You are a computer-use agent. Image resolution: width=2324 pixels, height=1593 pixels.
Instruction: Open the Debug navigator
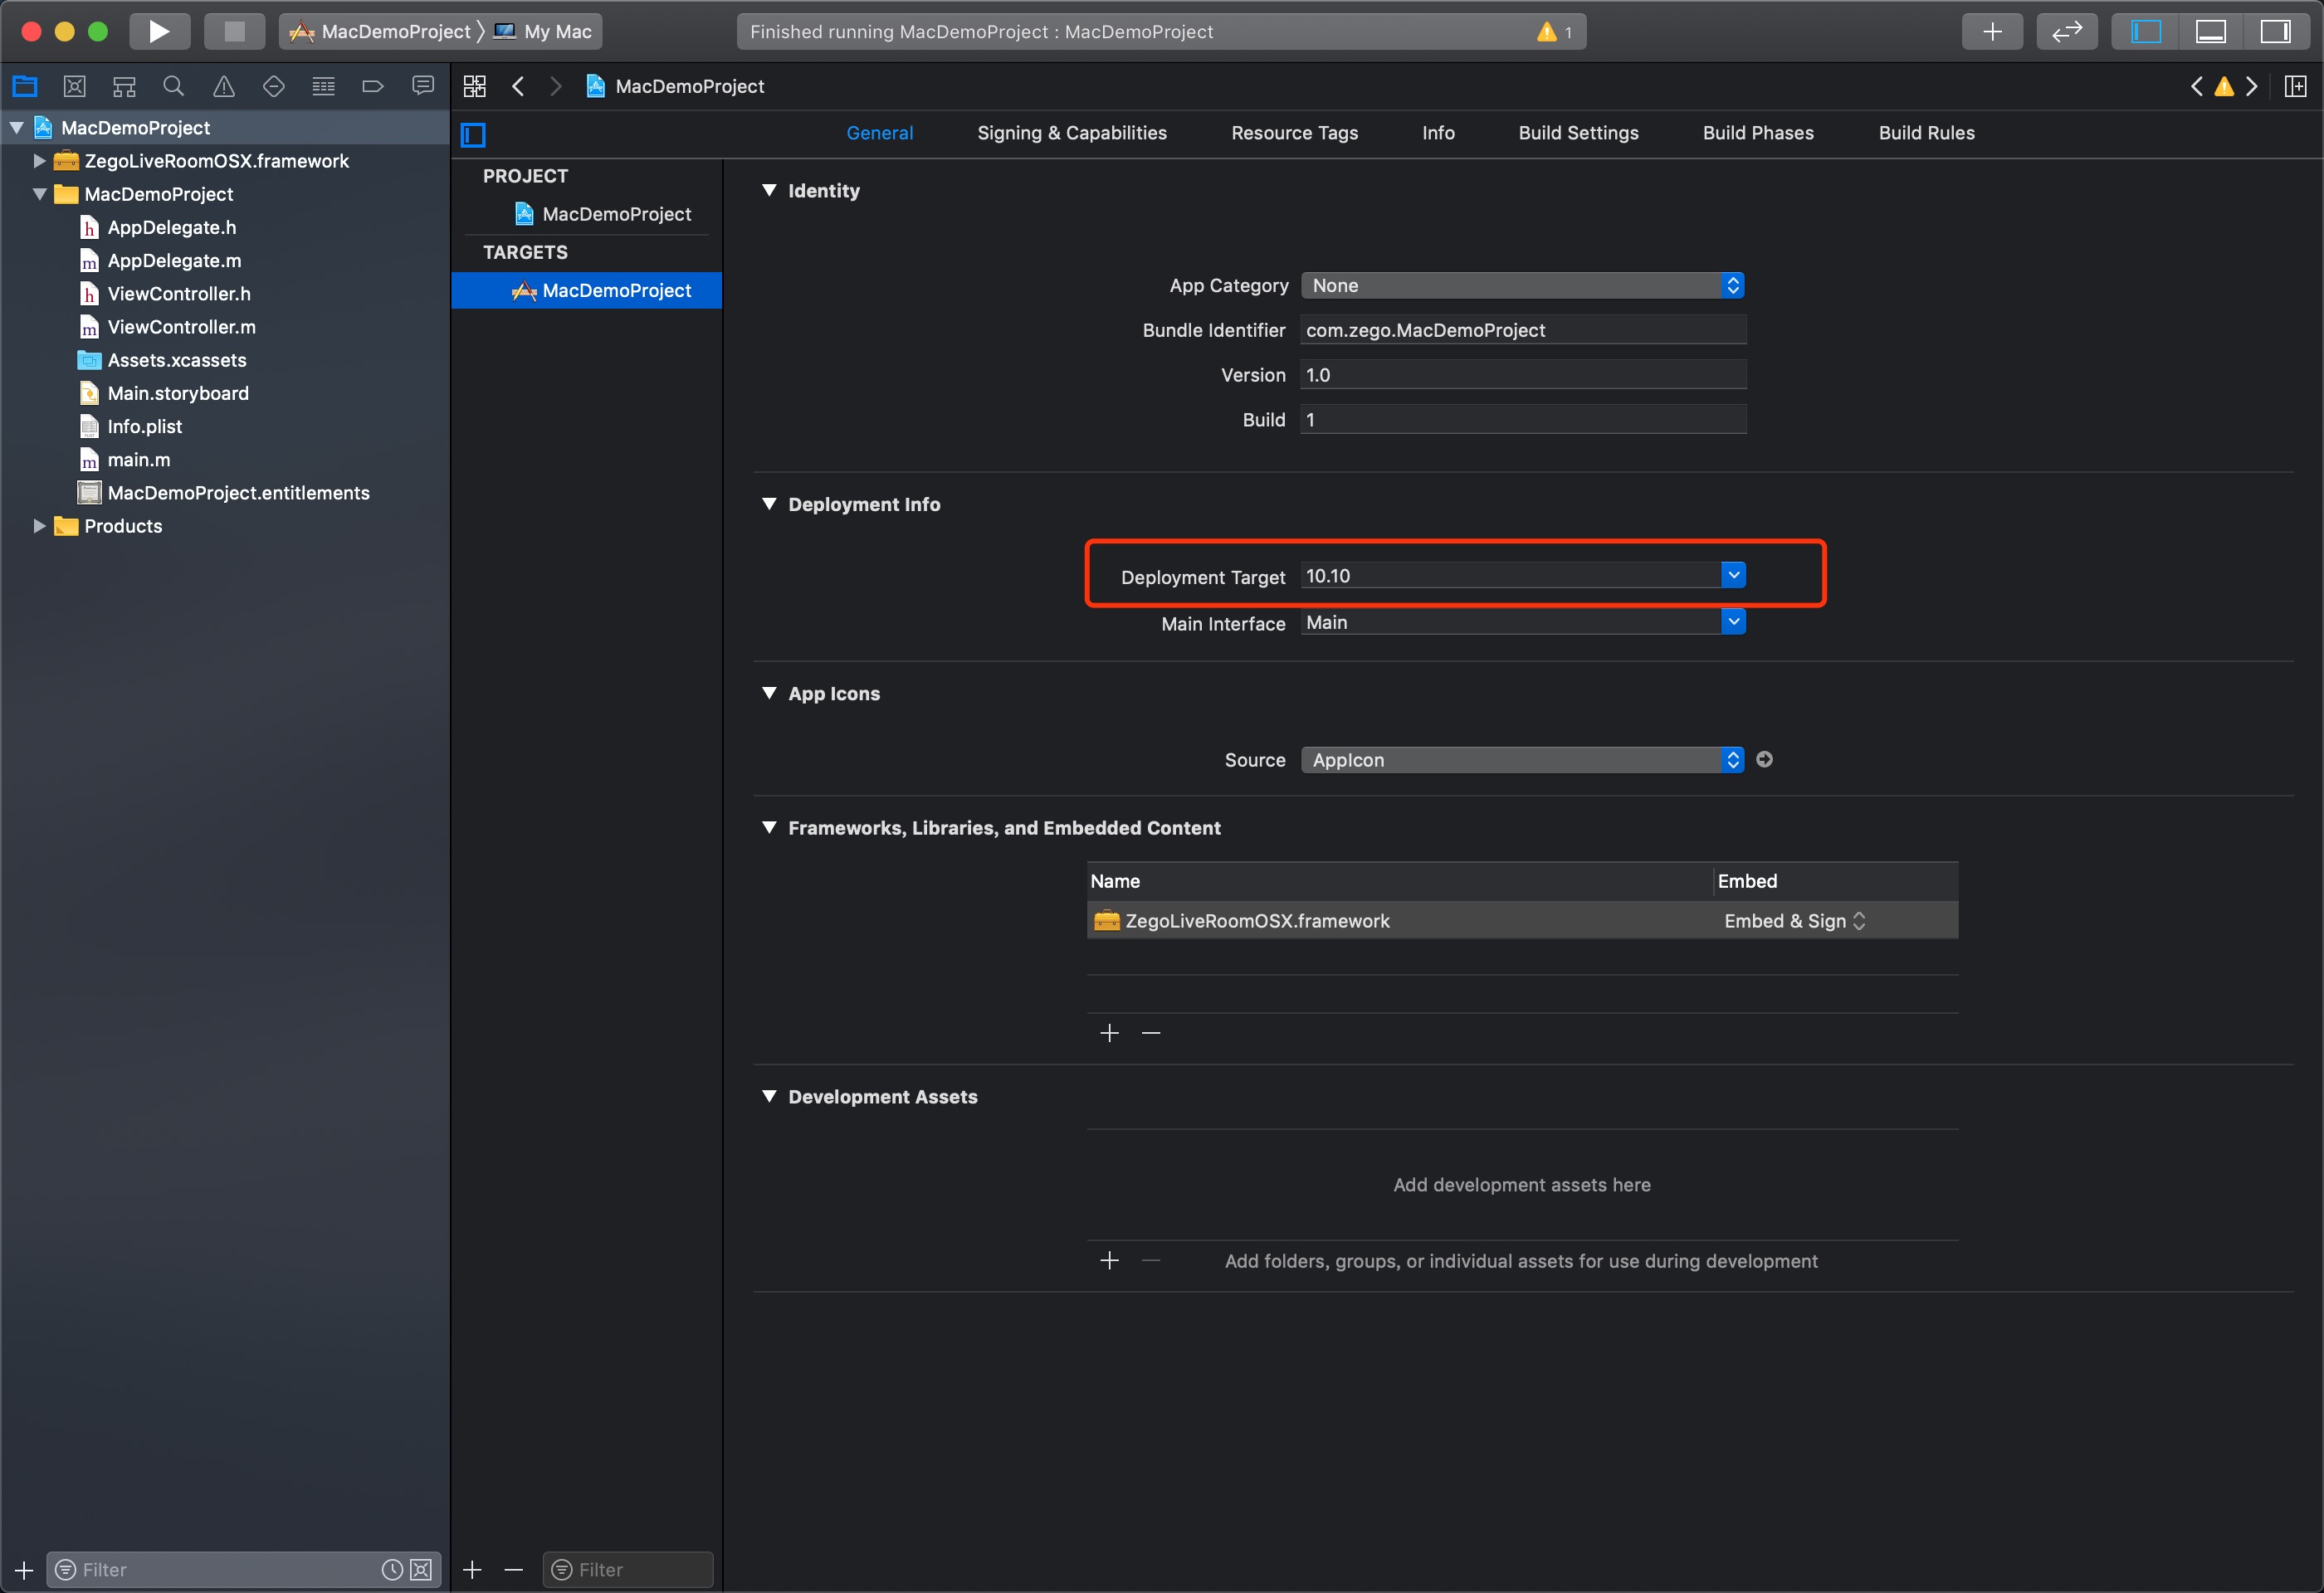click(323, 86)
